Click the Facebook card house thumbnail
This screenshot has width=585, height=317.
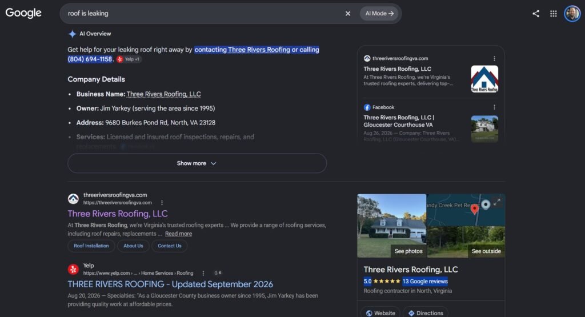coord(484,129)
